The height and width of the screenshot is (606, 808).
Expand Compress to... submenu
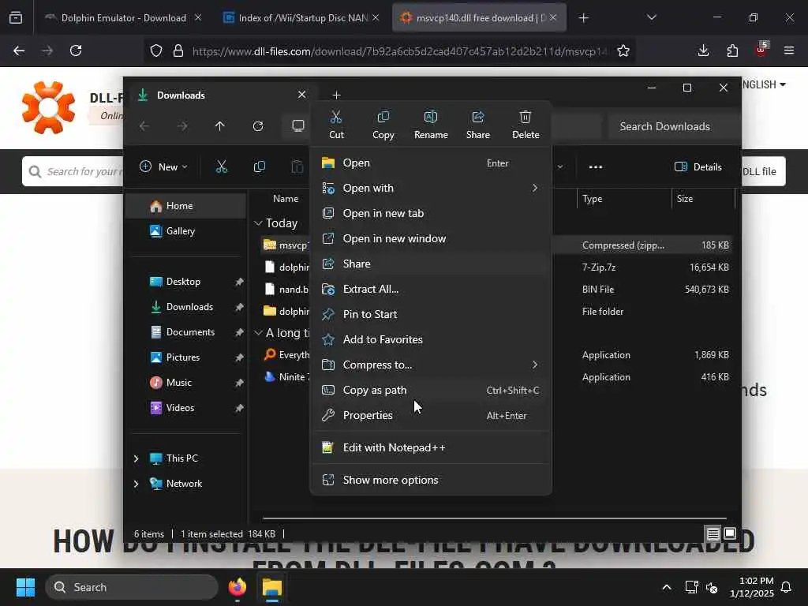pos(431,365)
